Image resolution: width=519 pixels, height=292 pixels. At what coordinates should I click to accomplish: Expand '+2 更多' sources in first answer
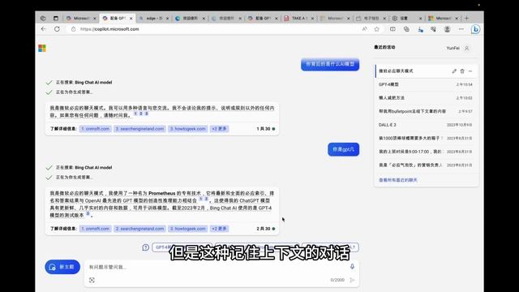pos(219,129)
